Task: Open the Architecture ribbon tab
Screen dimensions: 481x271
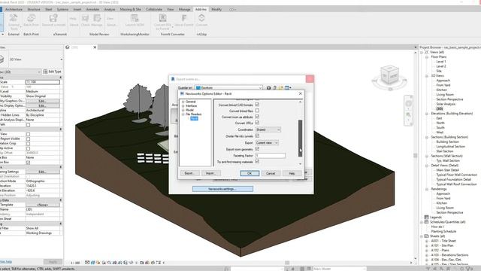Action: point(14,10)
